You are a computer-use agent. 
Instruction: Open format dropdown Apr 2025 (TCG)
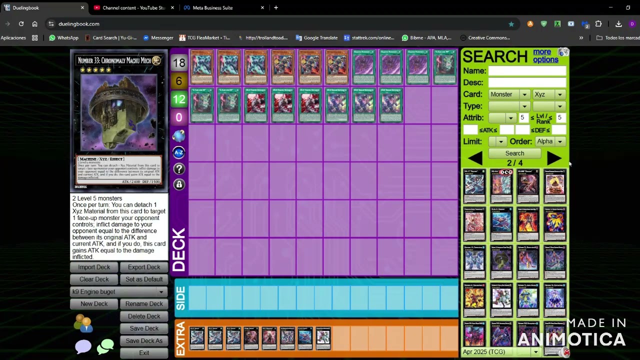point(501,352)
